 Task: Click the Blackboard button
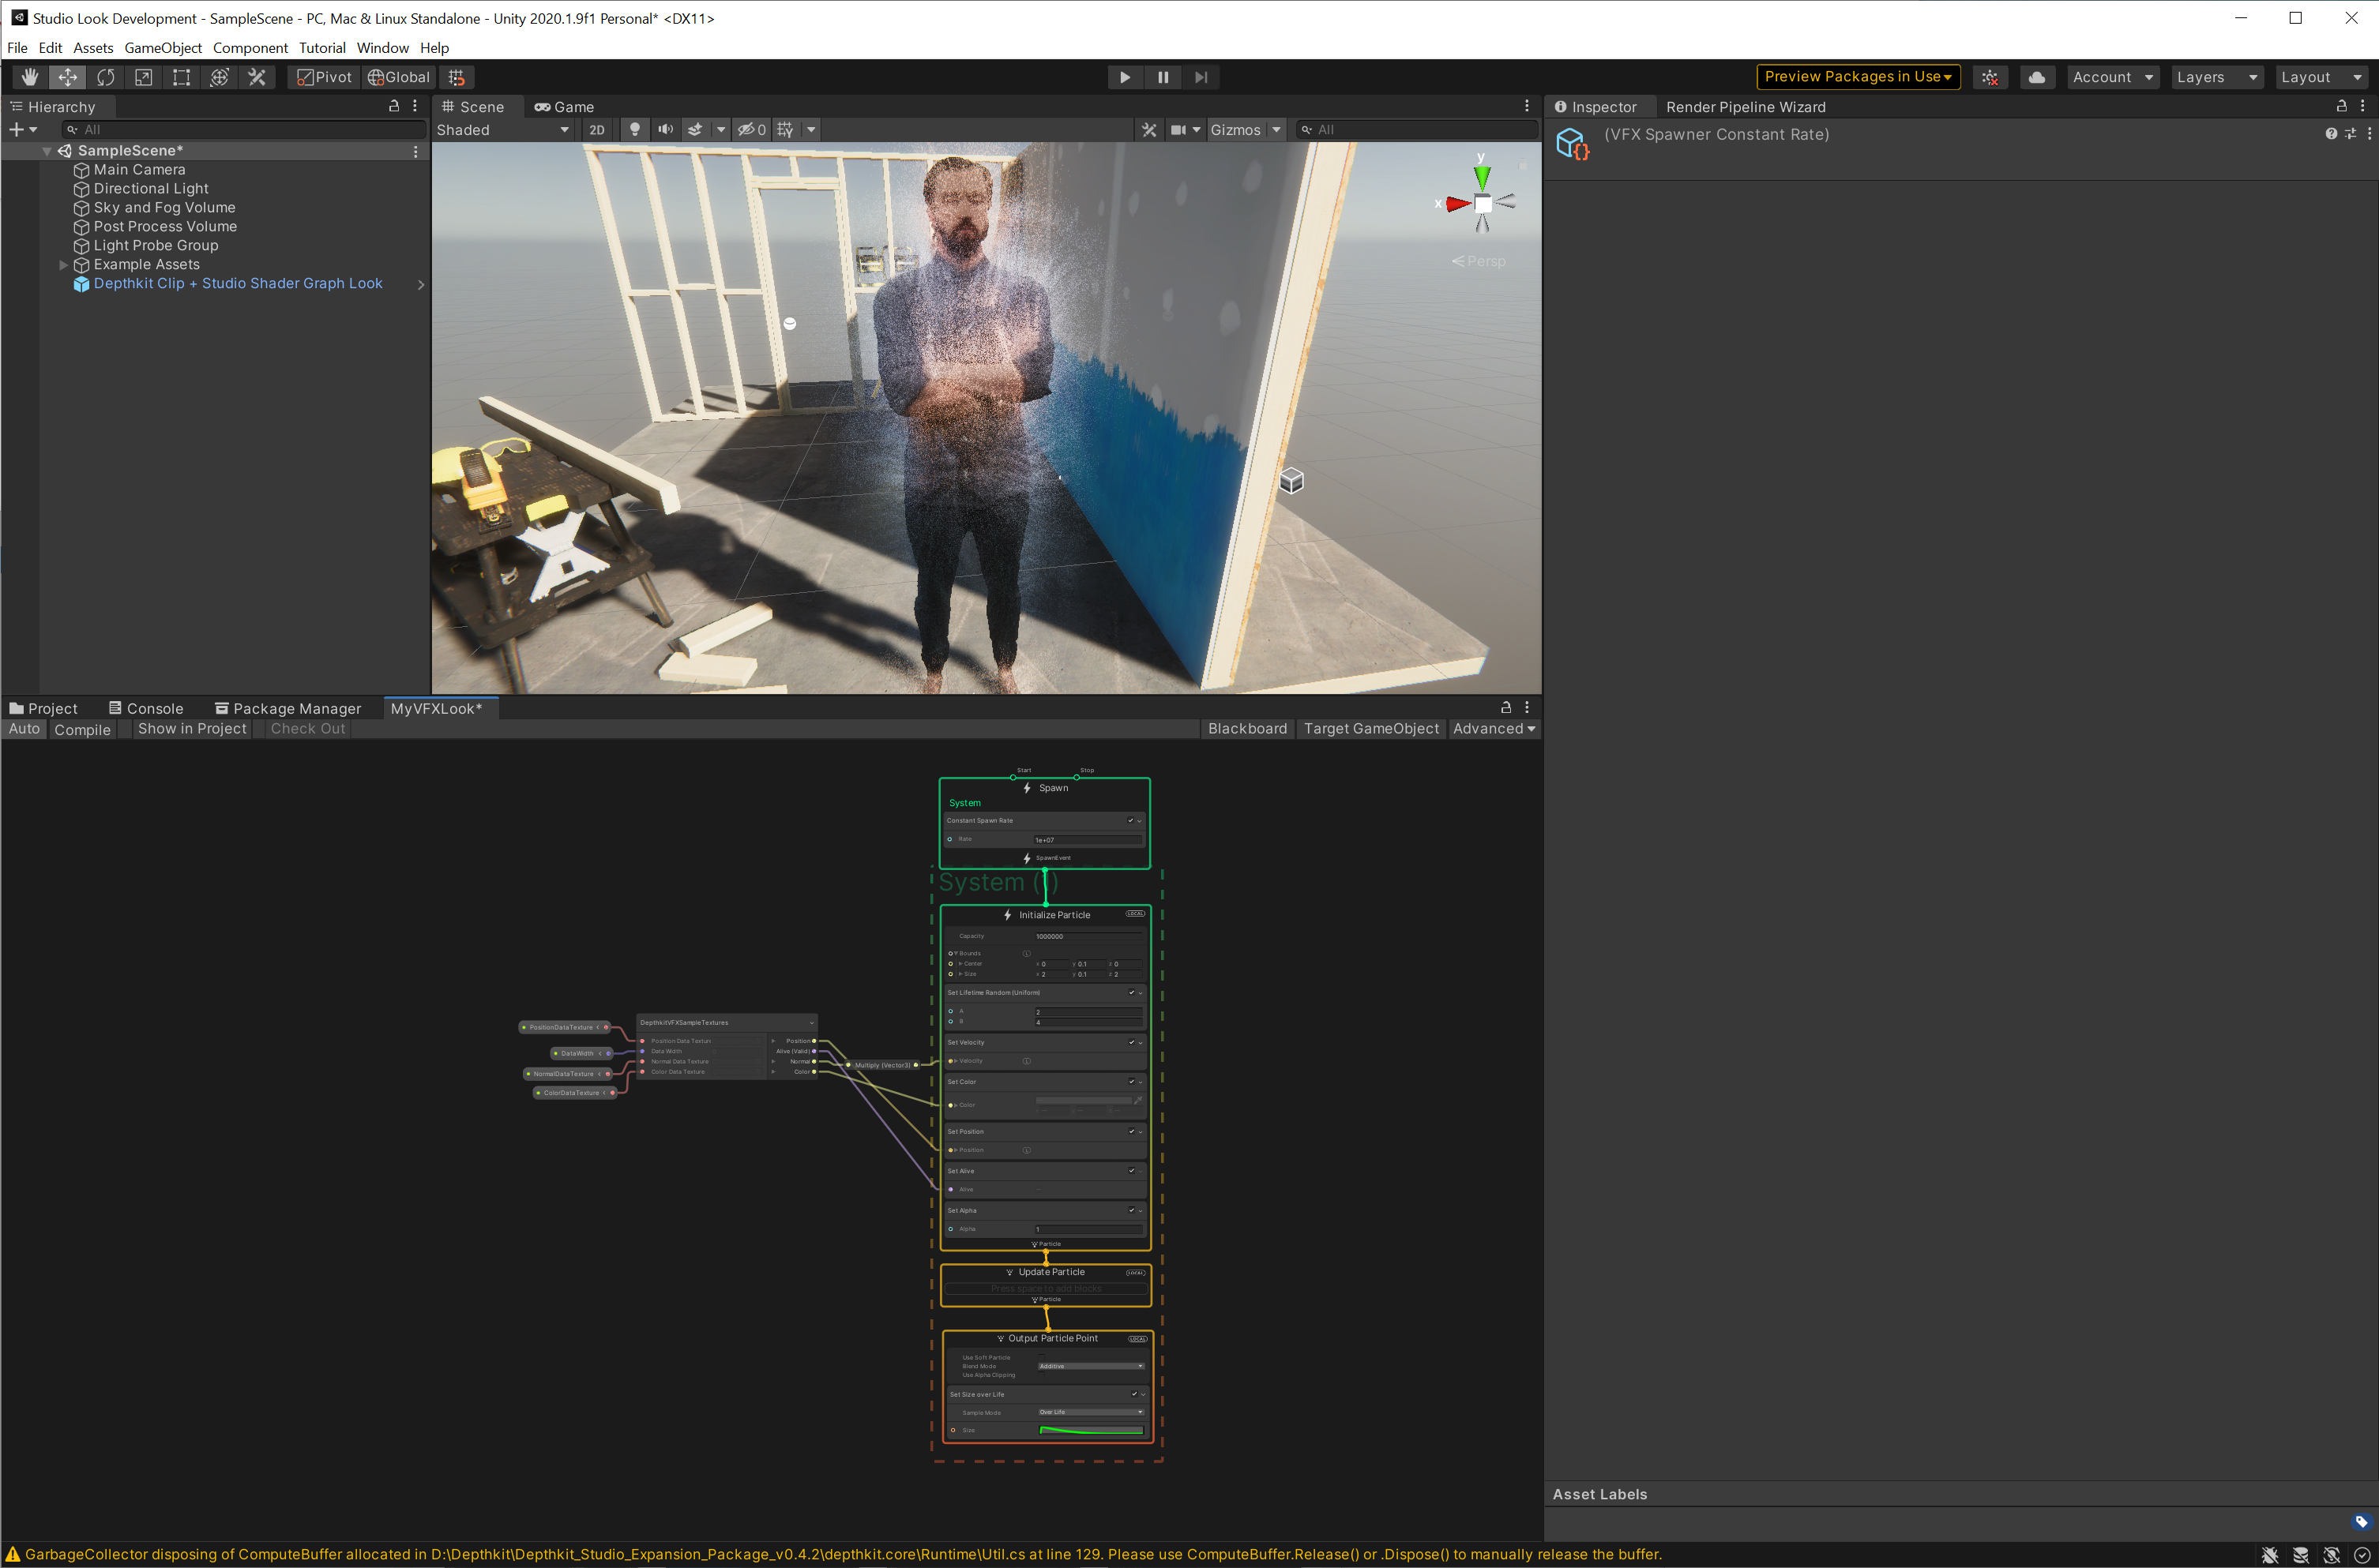click(x=1246, y=729)
